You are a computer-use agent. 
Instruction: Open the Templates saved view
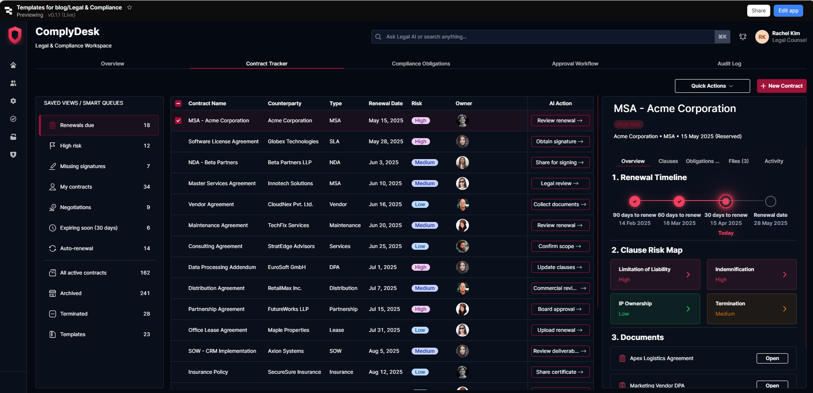tap(99, 334)
